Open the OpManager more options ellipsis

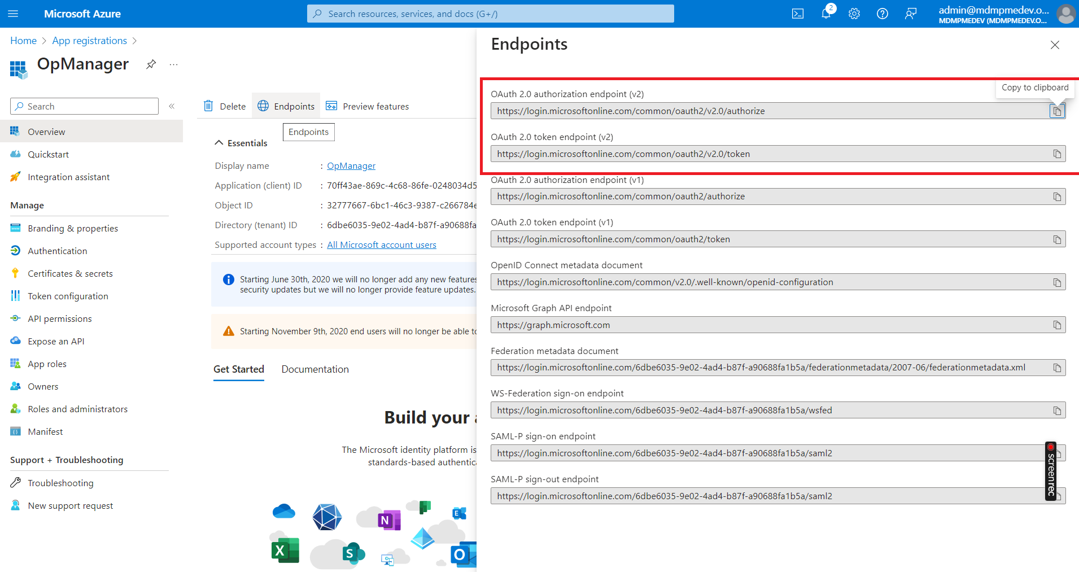(x=173, y=64)
